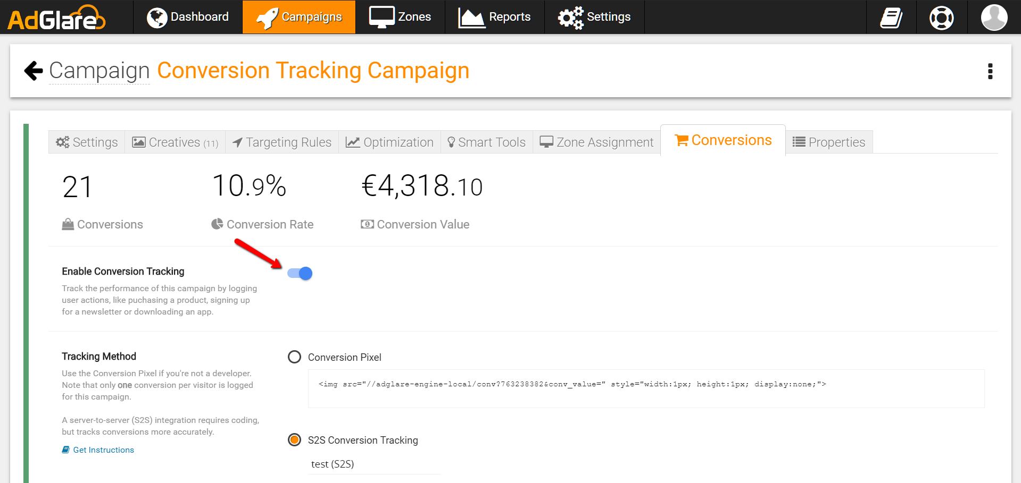The width and height of the screenshot is (1021, 483).
Task: Open the Dashboard globe icon
Action: click(x=157, y=18)
